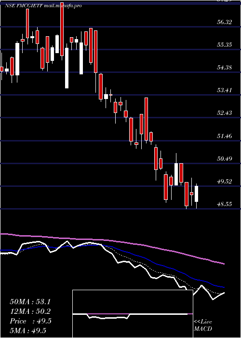Viewport: 241px width, 338px height.
Task: Click the 51.46 price level label
Action: (225, 136)
